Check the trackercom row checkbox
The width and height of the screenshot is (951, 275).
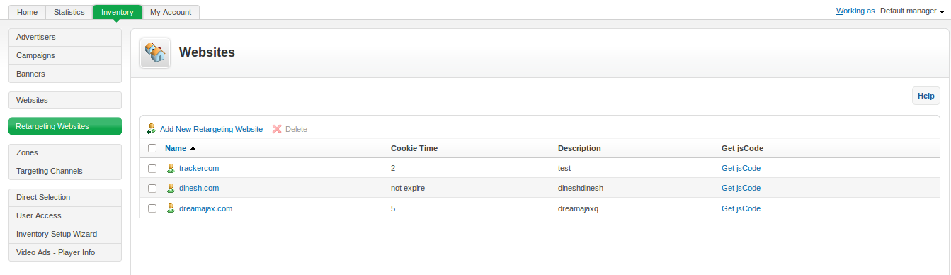pyautogui.click(x=152, y=168)
